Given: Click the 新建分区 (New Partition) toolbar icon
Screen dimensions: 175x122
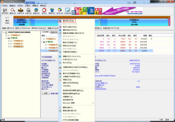Looking at the screenshot, I should coord(36,11).
